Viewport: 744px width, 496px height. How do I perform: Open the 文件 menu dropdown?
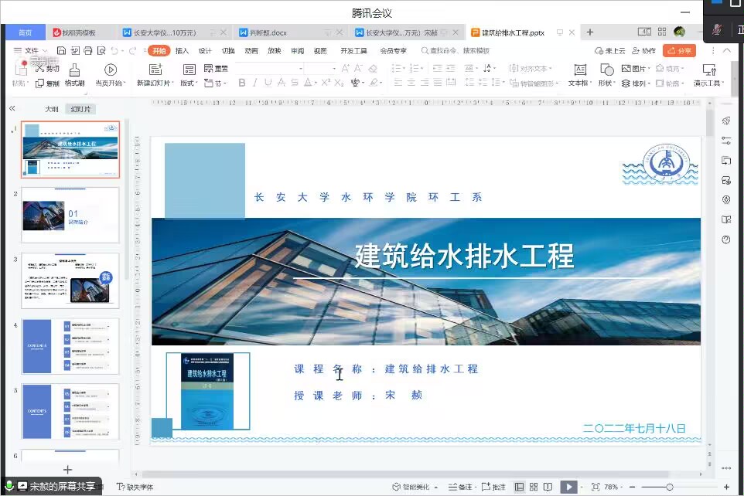31,51
